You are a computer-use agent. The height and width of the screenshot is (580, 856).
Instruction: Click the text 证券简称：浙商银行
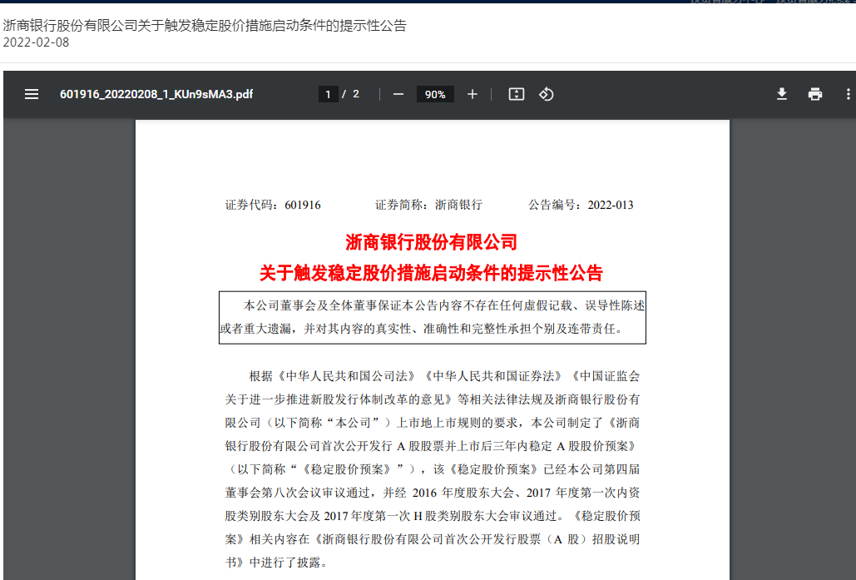(428, 206)
